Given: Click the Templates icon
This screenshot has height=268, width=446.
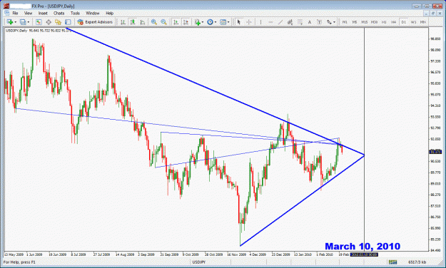Looking at the screenshot, I should pyautogui.click(x=223, y=22).
